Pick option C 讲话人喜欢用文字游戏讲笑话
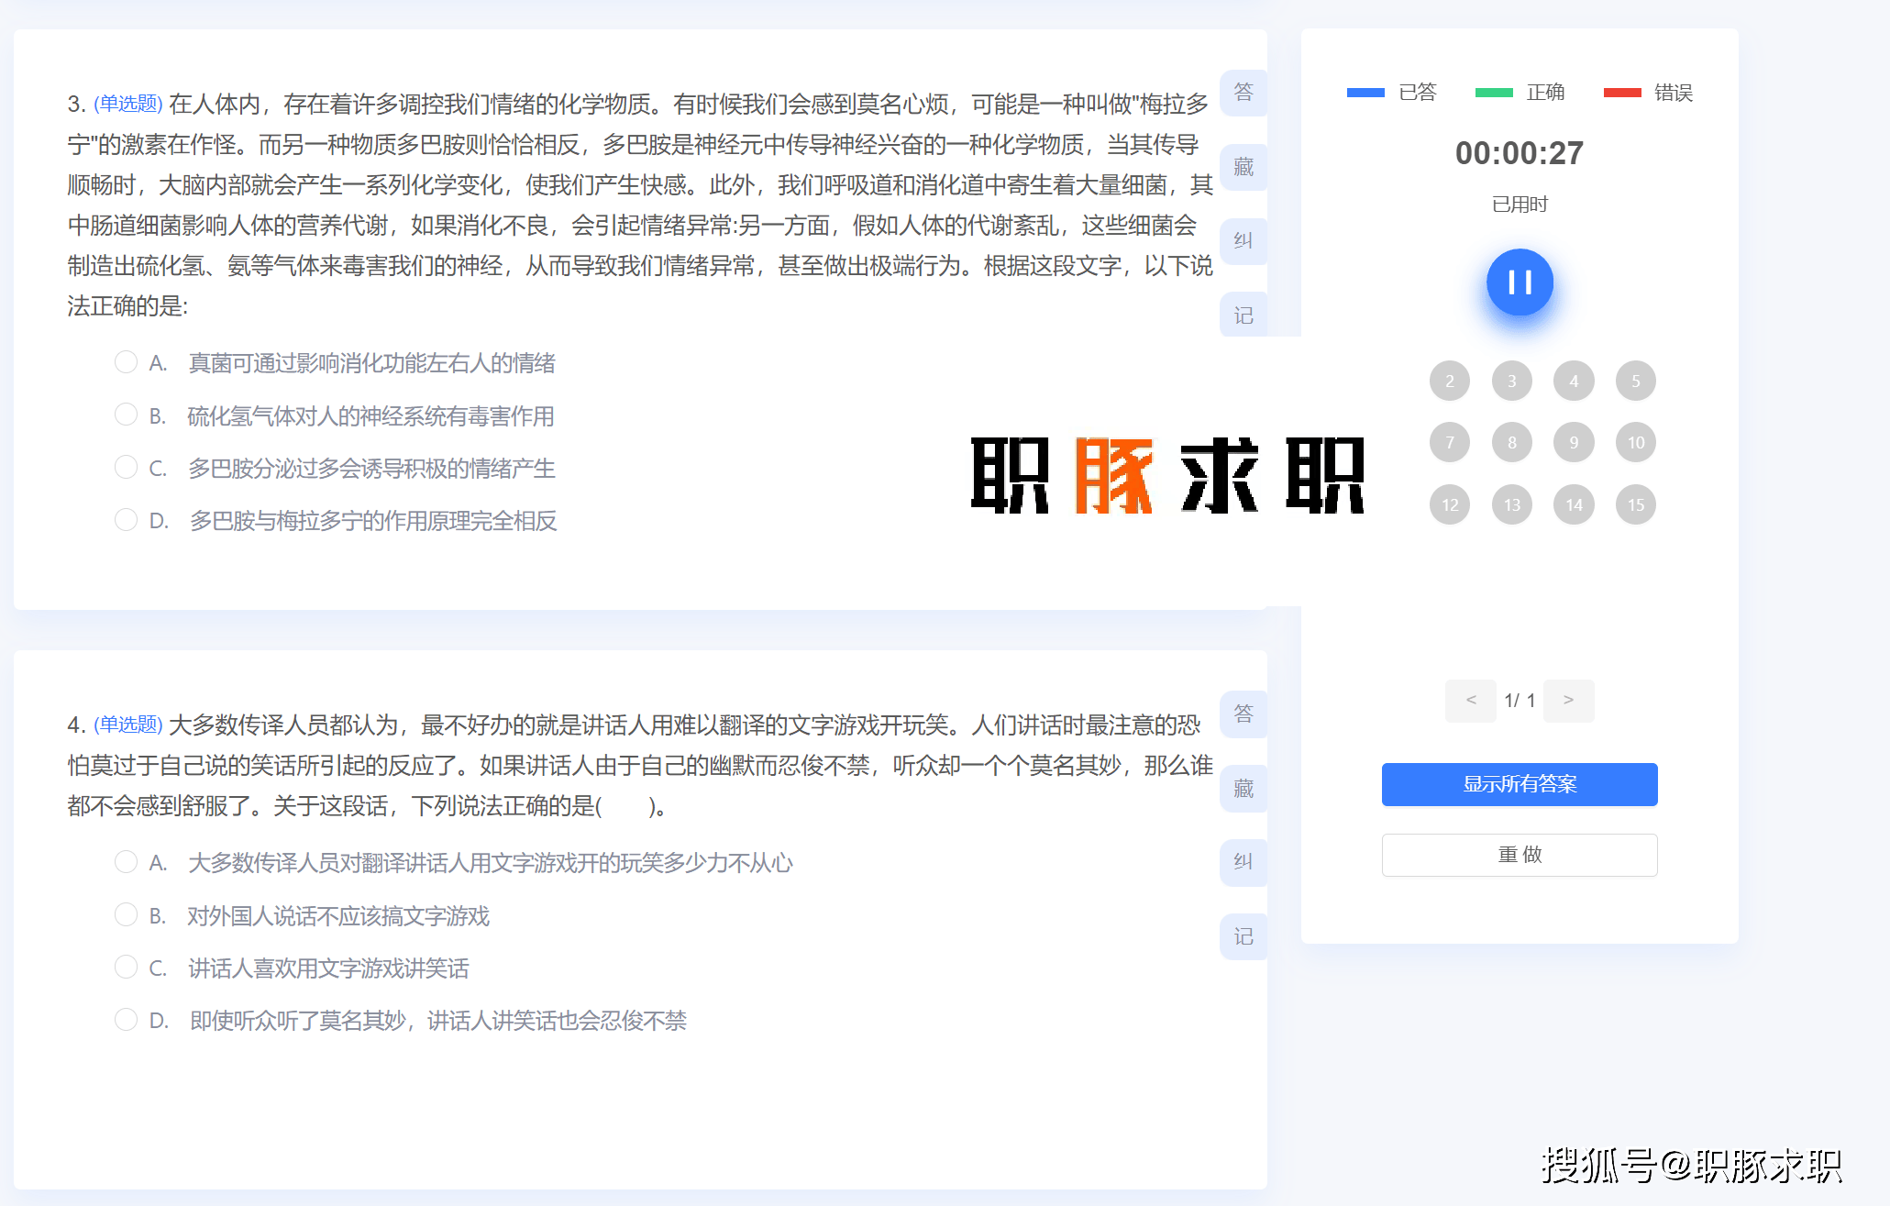1890x1206 pixels. click(x=126, y=968)
